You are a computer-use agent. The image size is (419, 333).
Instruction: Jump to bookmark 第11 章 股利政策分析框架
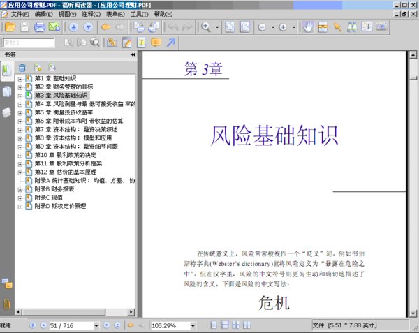(x=68, y=163)
